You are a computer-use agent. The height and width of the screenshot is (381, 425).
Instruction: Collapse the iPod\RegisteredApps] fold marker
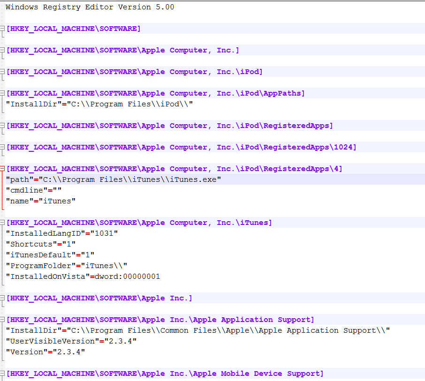(x=2, y=125)
